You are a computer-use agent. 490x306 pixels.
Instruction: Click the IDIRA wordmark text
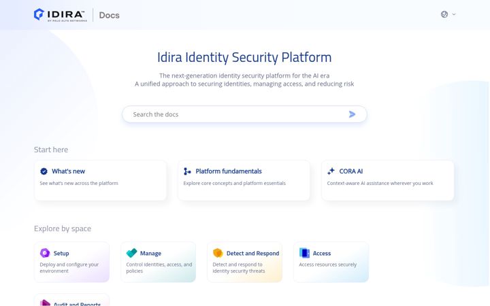[x=66, y=14]
